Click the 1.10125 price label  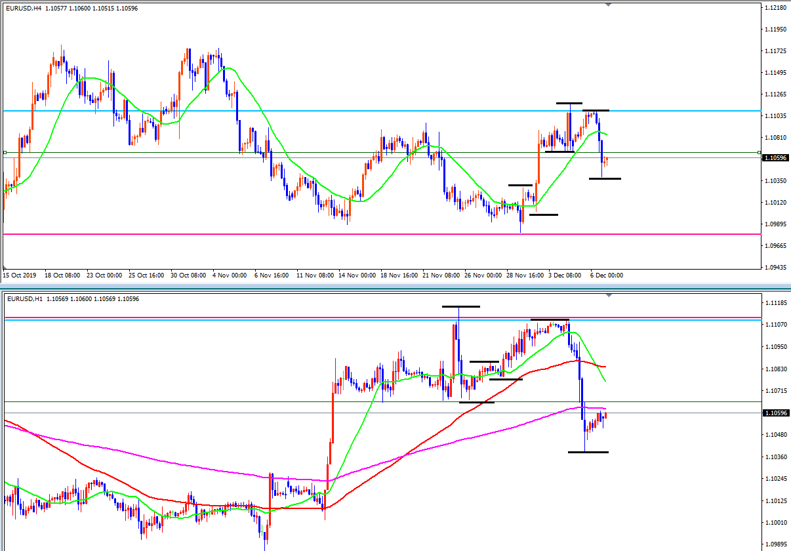(x=776, y=501)
